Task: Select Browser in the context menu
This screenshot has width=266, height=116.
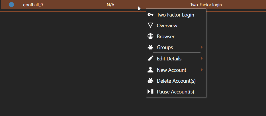Action: tap(176, 36)
